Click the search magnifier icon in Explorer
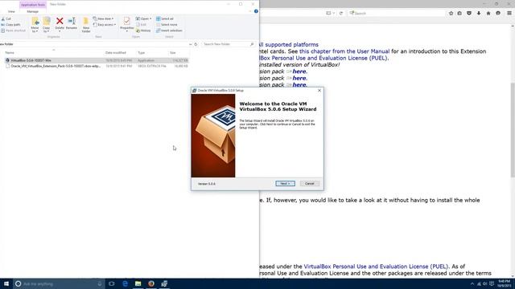This screenshot has width=515, height=289. [252, 44]
